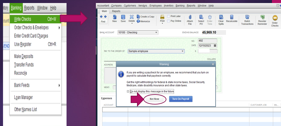The image size is (281, 126).
Task: Click the Batch Transactions icon
Action: click(247, 17)
